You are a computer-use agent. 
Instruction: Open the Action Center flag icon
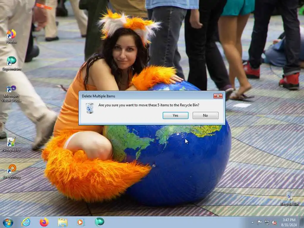pyautogui.click(x=259, y=222)
